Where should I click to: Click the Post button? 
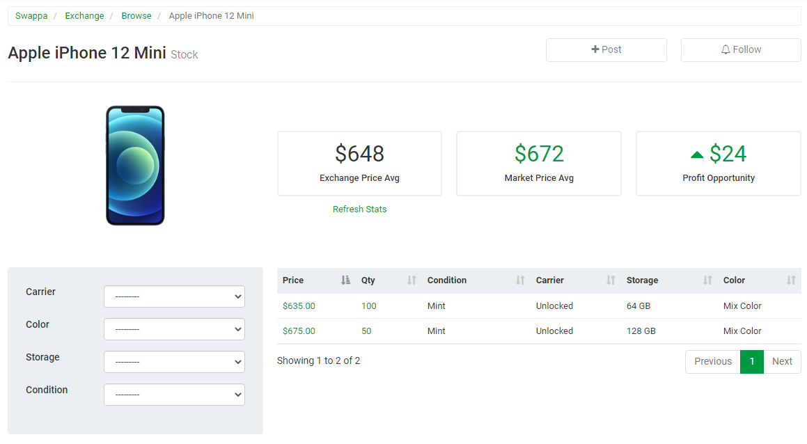(606, 50)
